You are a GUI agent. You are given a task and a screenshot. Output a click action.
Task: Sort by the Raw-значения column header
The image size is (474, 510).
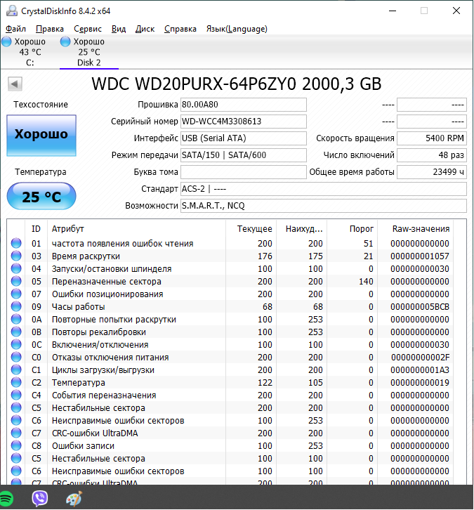click(420, 229)
